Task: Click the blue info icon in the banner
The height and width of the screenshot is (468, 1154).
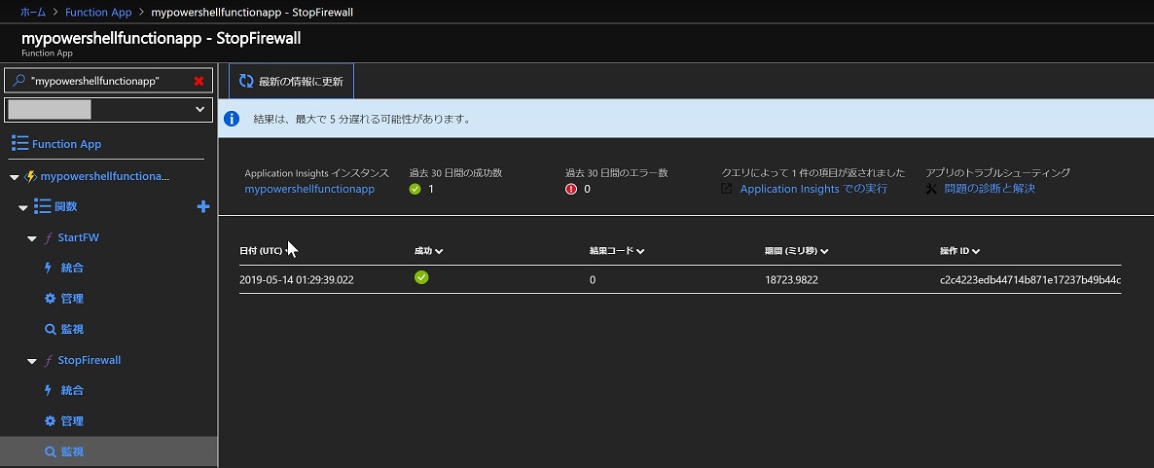Action: 232,119
